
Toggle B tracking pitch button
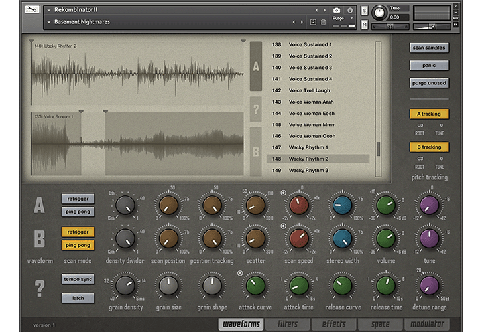[429, 147]
